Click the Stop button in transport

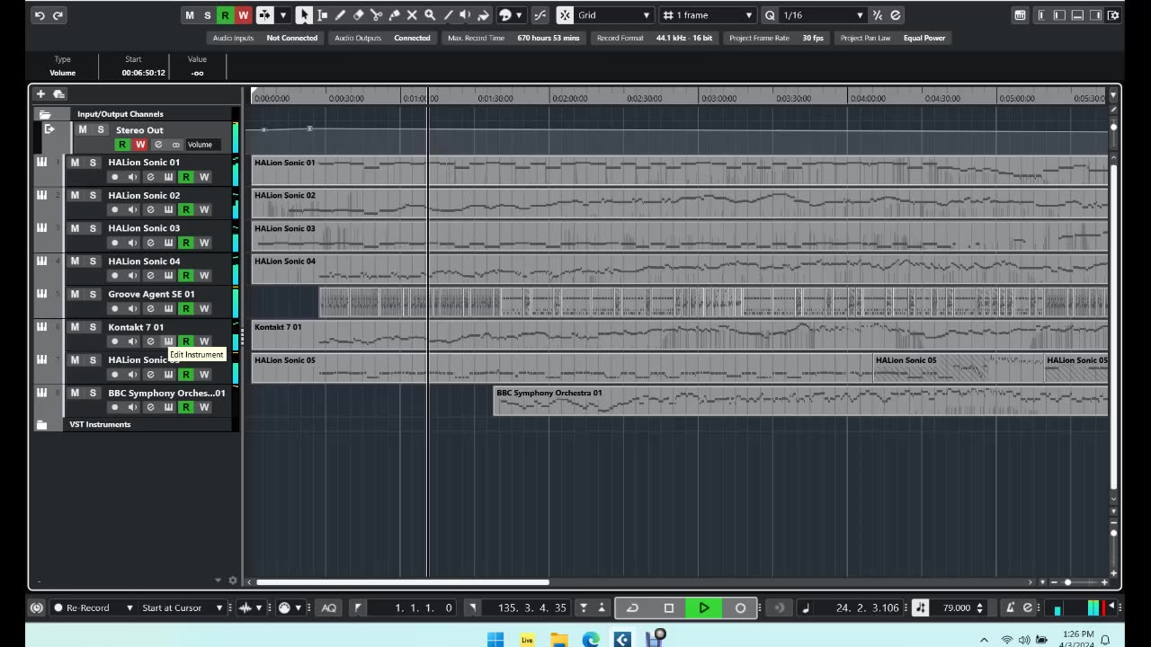click(668, 607)
